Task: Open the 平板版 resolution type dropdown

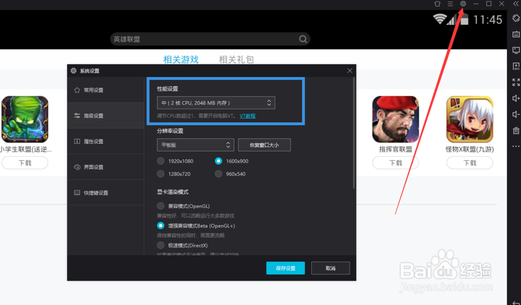Action: tap(195, 145)
